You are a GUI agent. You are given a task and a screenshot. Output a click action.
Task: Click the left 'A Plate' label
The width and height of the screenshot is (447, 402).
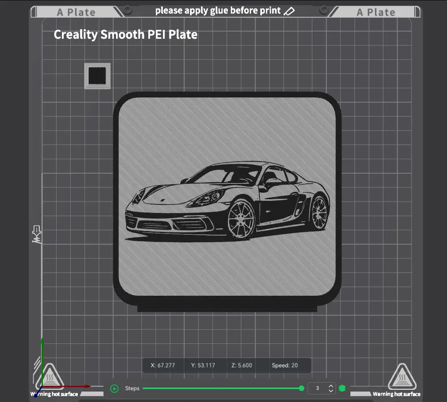pos(76,12)
